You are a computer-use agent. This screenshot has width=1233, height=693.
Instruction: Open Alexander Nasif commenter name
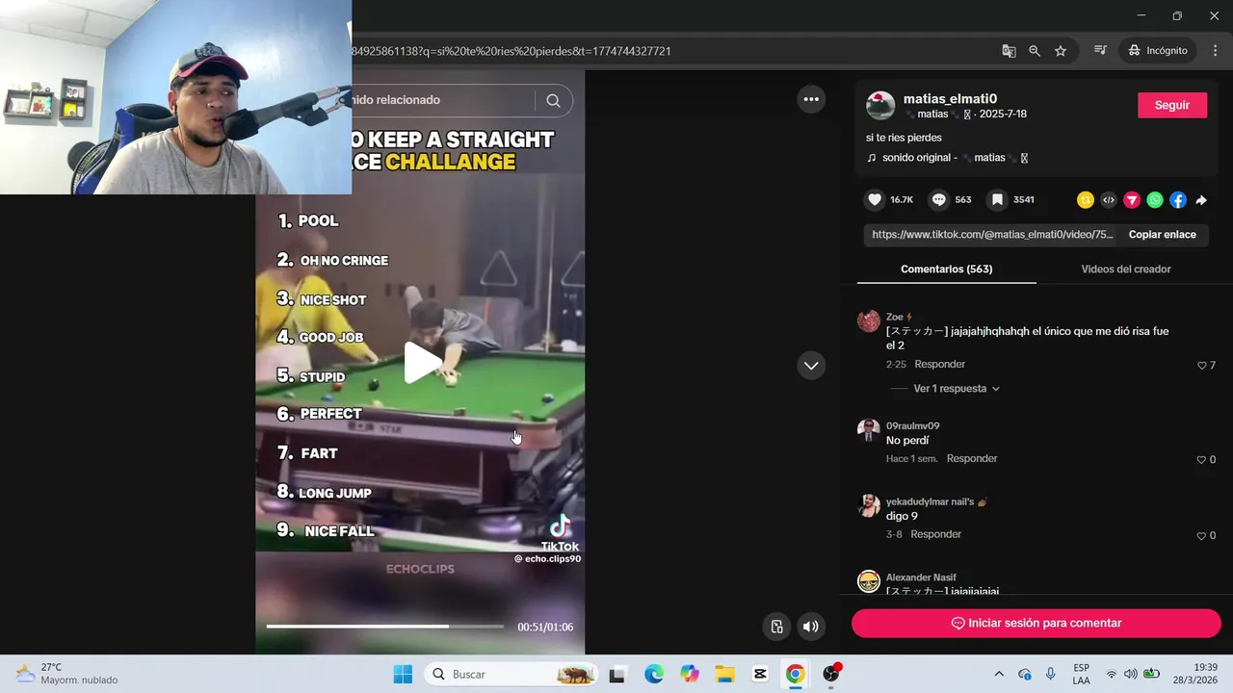[921, 577]
